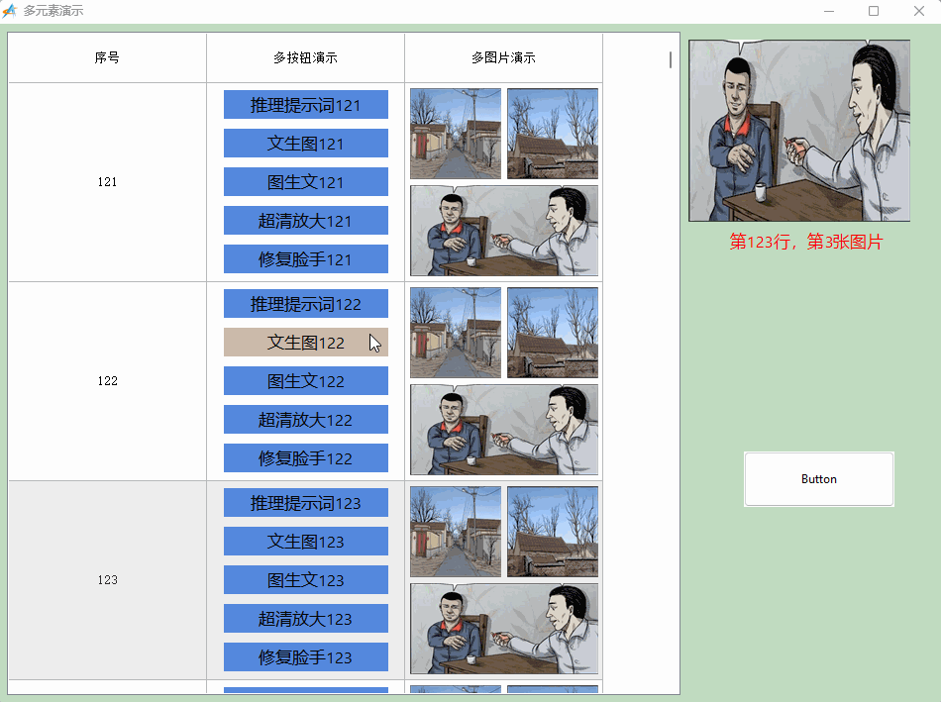The width and height of the screenshot is (941, 702).
Task: Click the 推理提示词123 button
Action: point(306,502)
